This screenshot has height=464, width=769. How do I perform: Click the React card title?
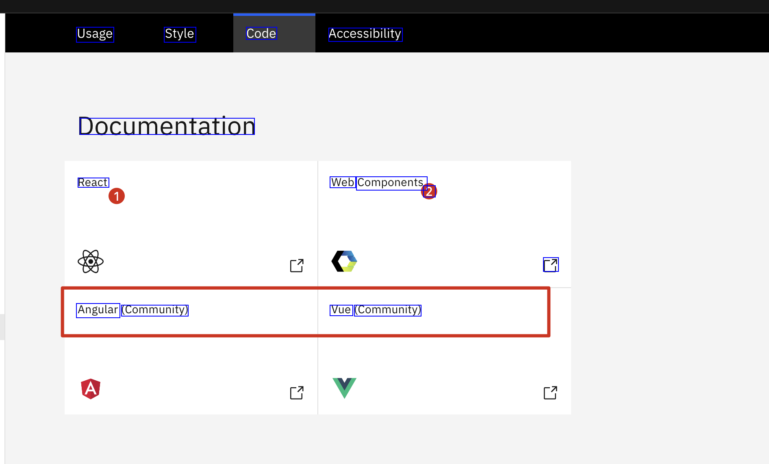tap(93, 182)
